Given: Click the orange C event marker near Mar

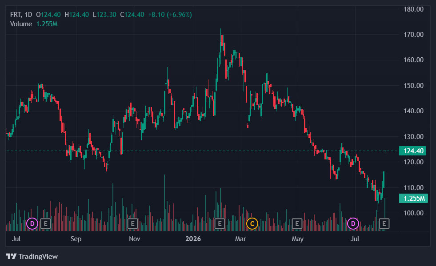Looking at the screenshot, I should click(x=252, y=223).
